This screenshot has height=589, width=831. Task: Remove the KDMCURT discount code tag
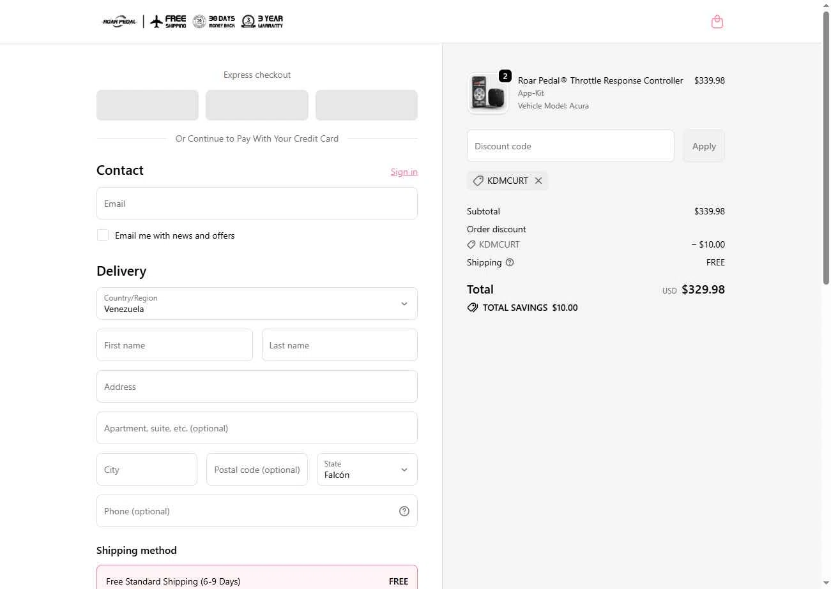point(538,181)
